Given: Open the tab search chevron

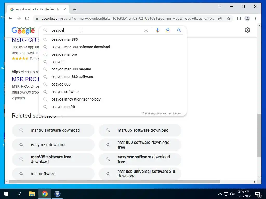Looking at the screenshot, I should (219, 6).
